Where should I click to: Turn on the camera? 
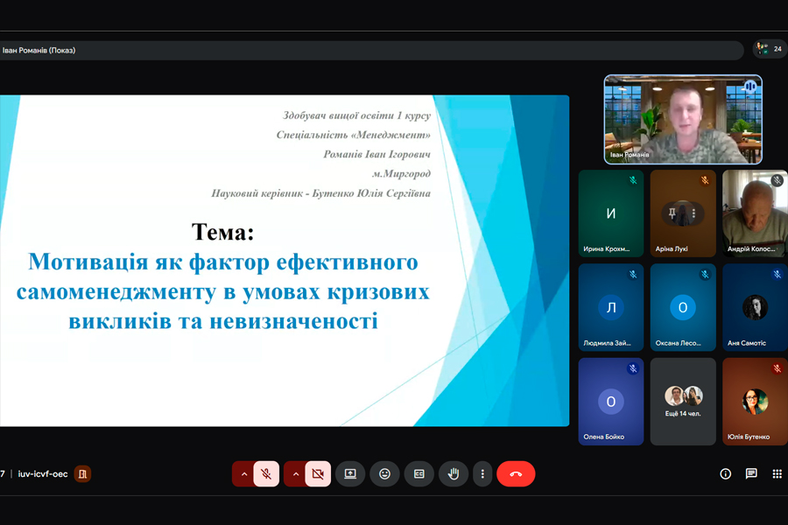318,474
